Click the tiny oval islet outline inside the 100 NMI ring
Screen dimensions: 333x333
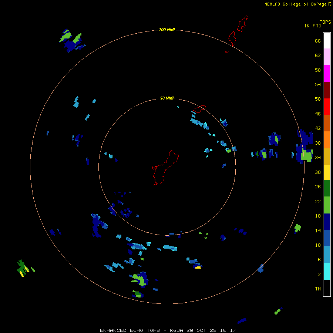(x=227, y=51)
